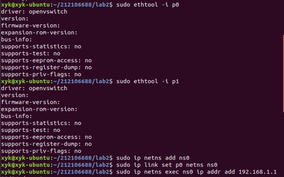
Task: Click "supports-priv-flags: no" in the p0 output
Action: tap(41, 74)
